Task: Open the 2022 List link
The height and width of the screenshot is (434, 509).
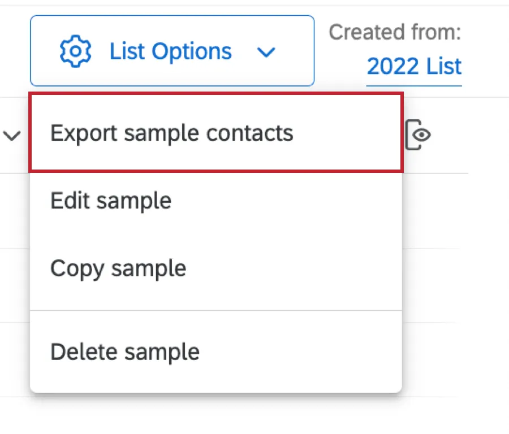Action: pos(414,67)
